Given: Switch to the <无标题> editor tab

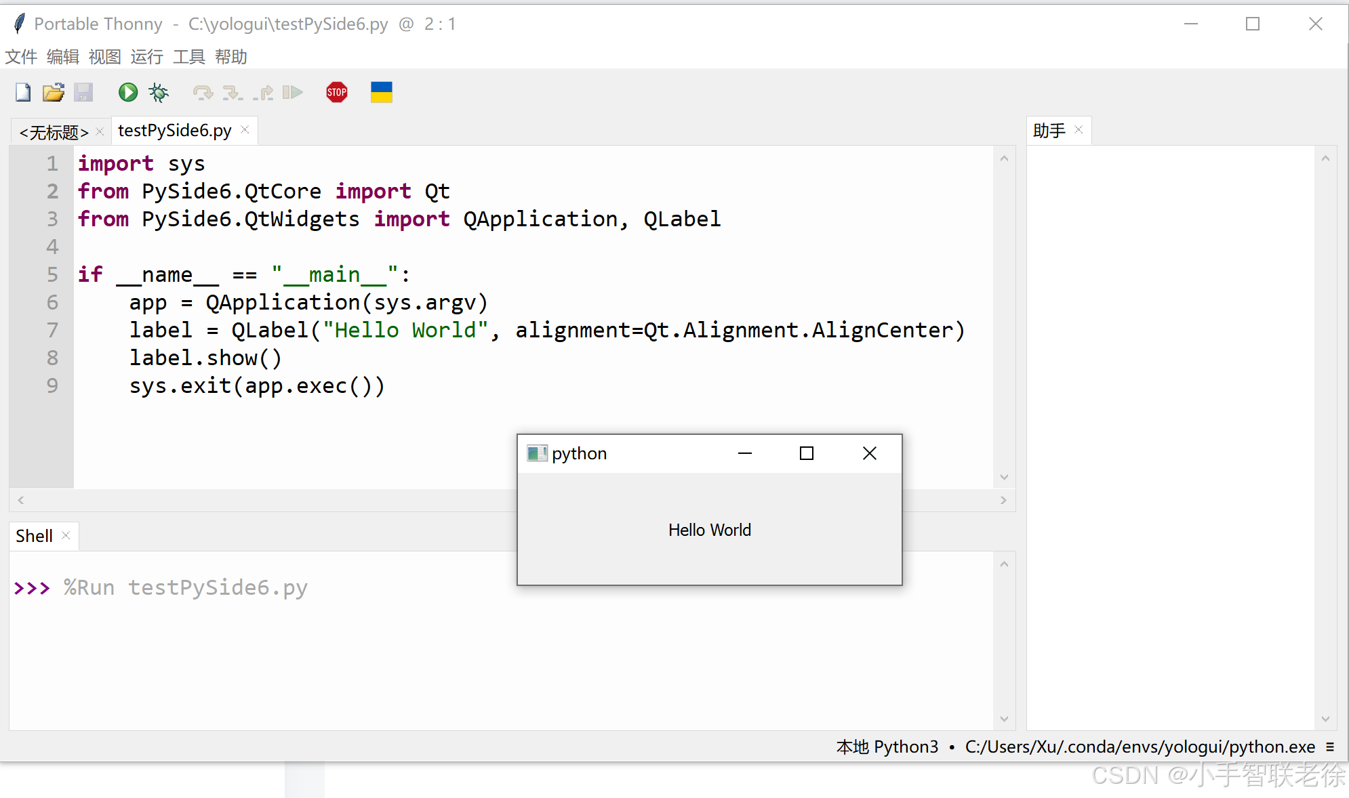Looking at the screenshot, I should pyautogui.click(x=54, y=131).
